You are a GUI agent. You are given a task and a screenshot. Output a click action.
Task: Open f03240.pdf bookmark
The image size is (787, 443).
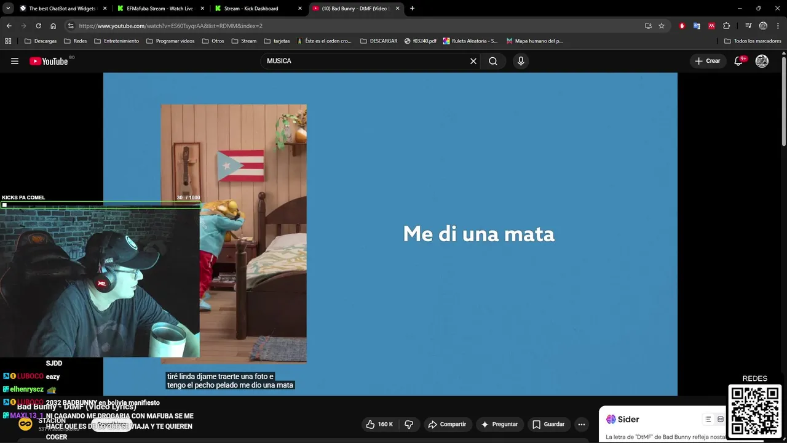(421, 41)
